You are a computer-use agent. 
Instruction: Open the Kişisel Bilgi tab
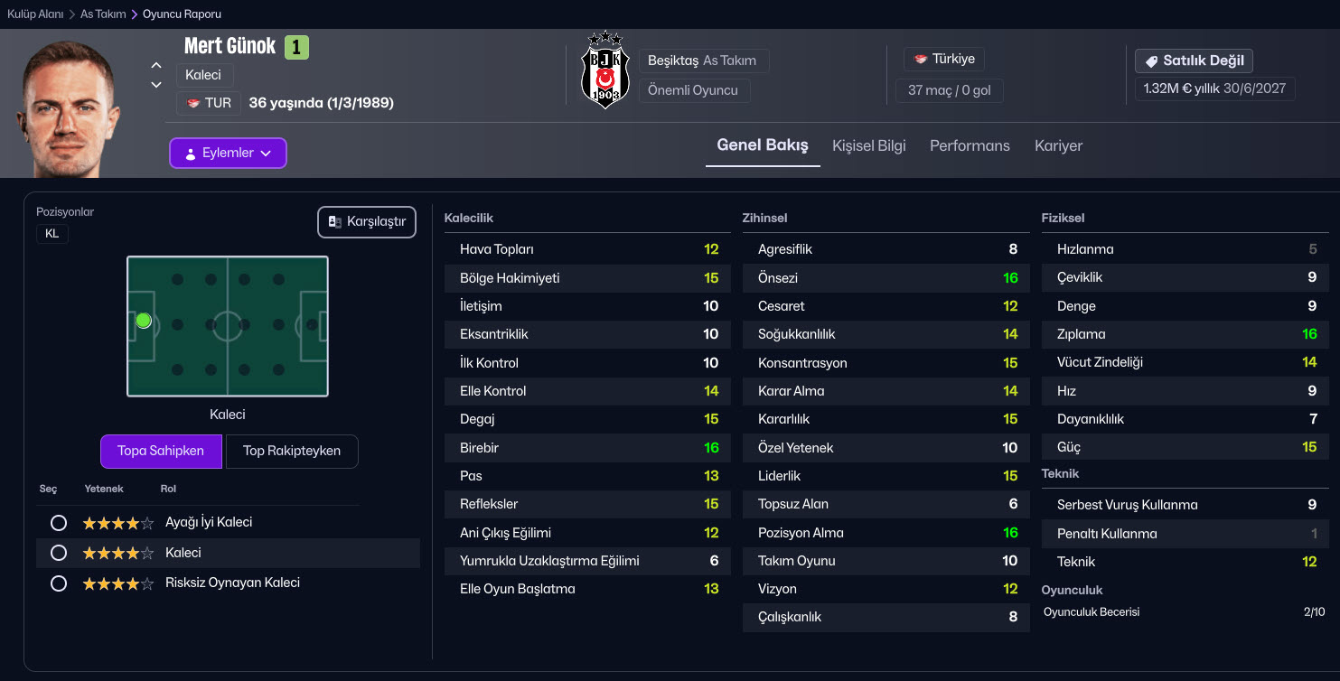point(868,145)
